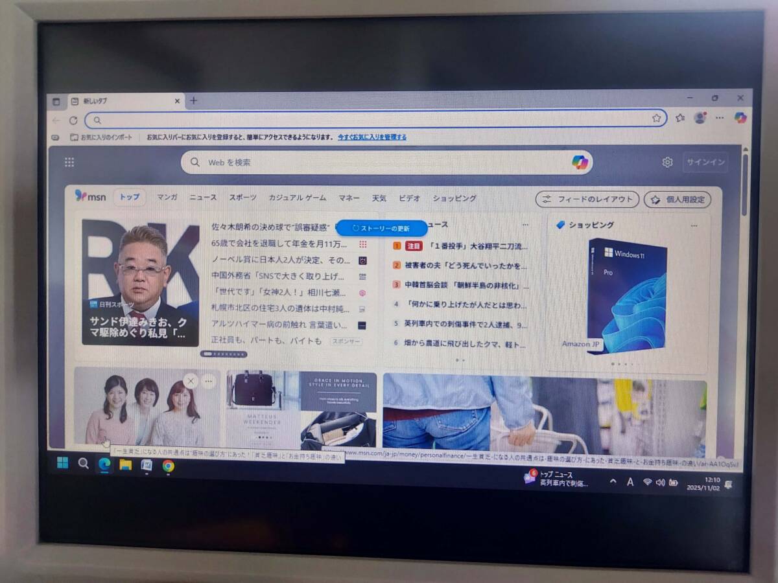Screen dimensions: 778x583
Task: Open Copilot from the browser toolbar
Action: coord(740,119)
